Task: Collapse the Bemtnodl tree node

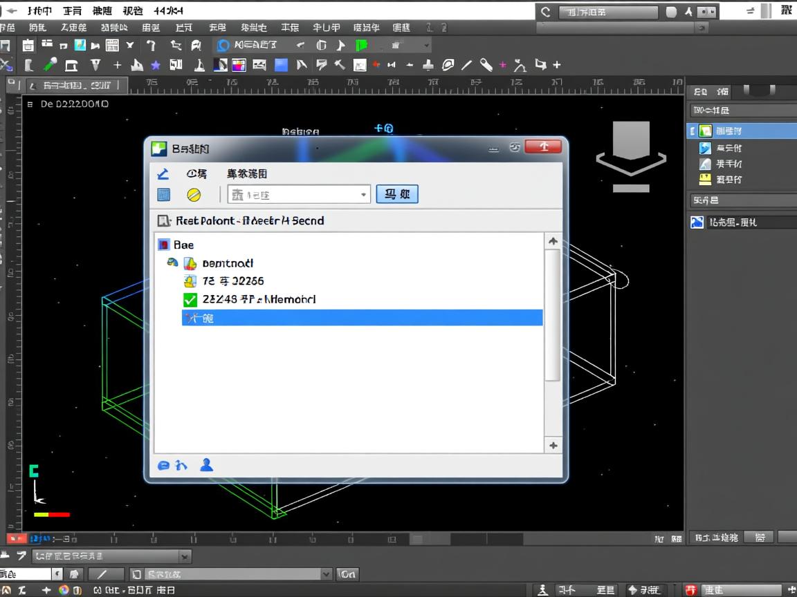Action: click(x=172, y=263)
